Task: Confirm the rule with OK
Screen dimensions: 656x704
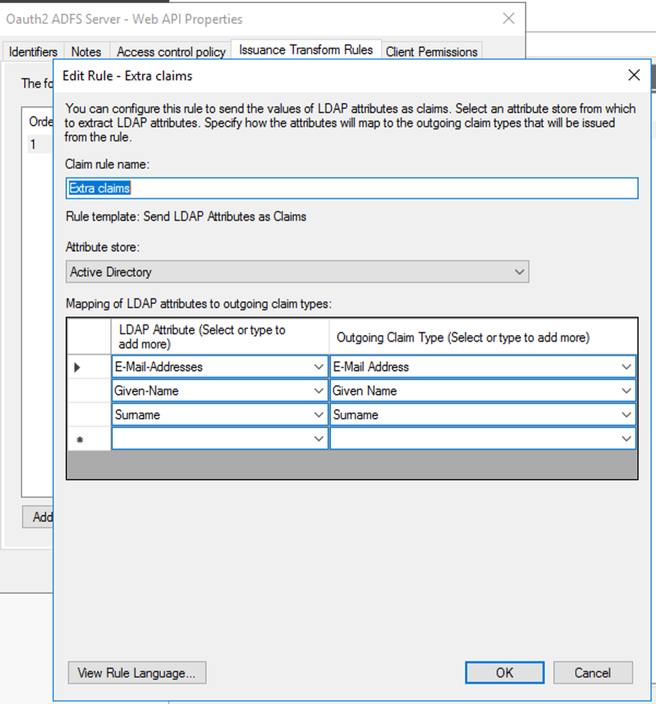Action: pos(504,673)
